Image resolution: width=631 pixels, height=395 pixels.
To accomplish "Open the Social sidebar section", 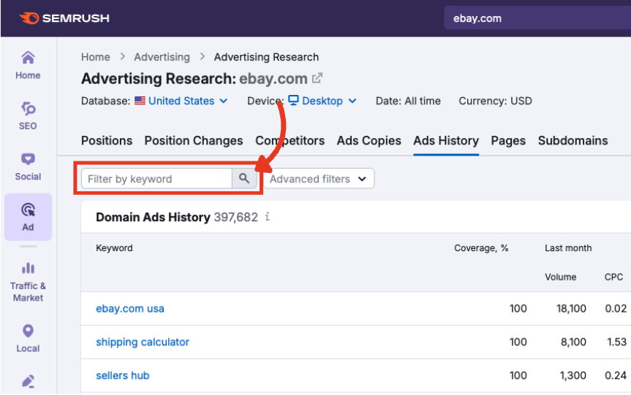I will click(28, 166).
